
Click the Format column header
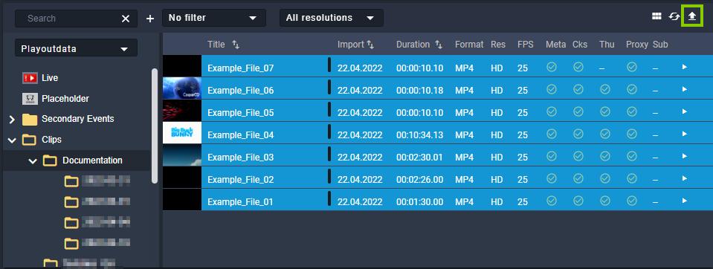coord(469,45)
